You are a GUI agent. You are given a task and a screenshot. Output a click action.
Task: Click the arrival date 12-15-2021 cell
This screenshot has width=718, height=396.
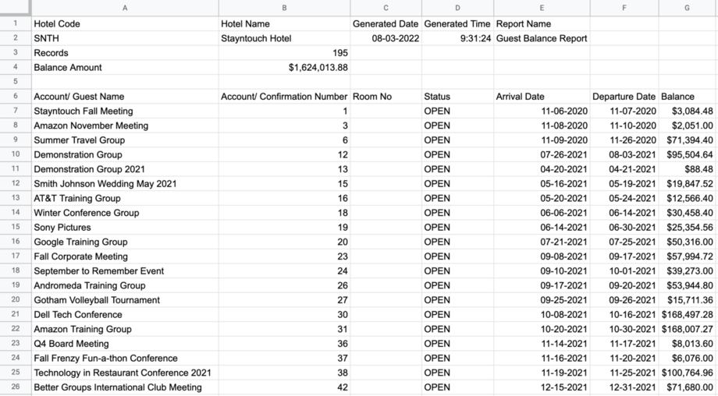[x=542, y=387]
